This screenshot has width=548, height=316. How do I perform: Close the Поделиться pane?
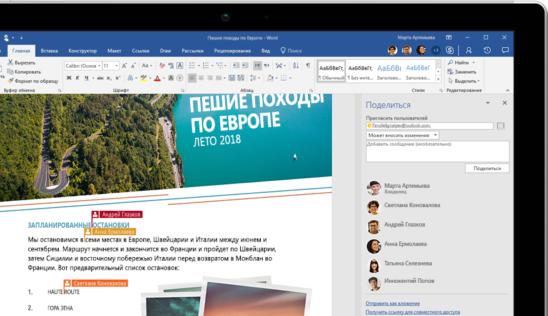point(505,103)
